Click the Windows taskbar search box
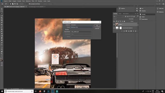The image size is (165, 93). pyautogui.click(x=19, y=91)
